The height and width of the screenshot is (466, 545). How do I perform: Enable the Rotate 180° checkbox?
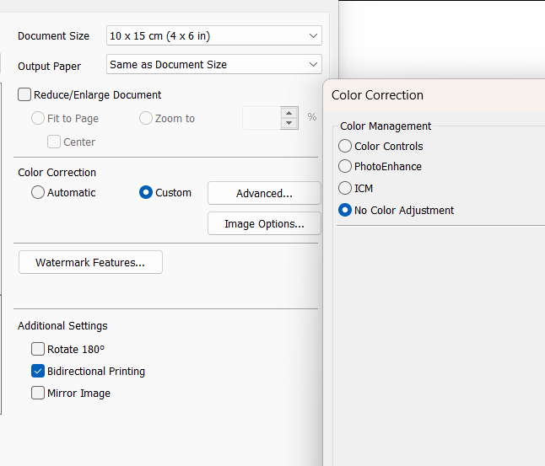tap(38, 349)
